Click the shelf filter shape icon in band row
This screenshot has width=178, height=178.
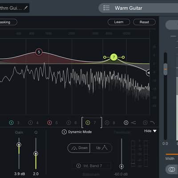tap(133, 123)
